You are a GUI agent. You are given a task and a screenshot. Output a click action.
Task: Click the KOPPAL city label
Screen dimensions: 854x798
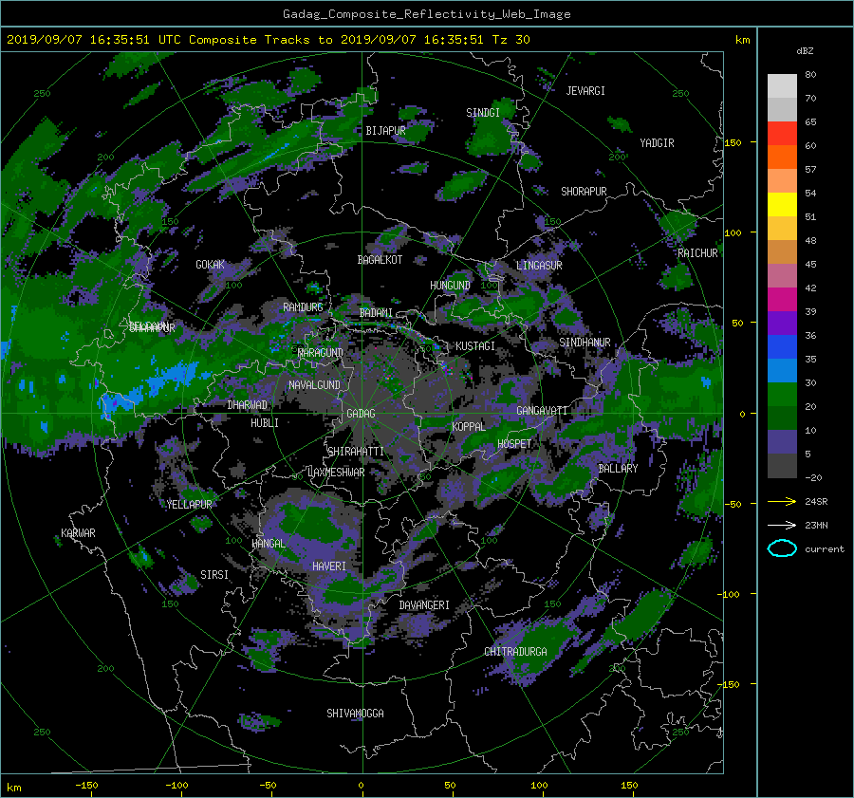[x=469, y=427]
